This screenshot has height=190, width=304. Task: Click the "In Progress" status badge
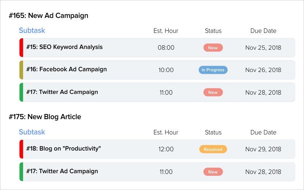[213, 70]
